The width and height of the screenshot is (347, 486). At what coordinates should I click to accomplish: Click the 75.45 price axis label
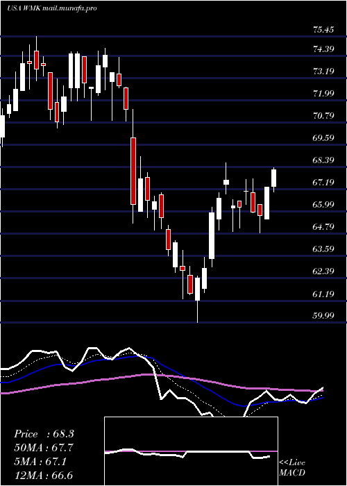pyautogui.click(x=323, y=30)
